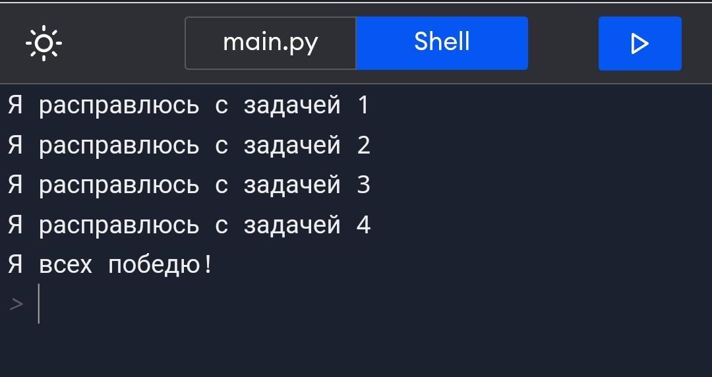Click the word 'задачей' in the second line
The image size is (712, 377).
(292, 146)
